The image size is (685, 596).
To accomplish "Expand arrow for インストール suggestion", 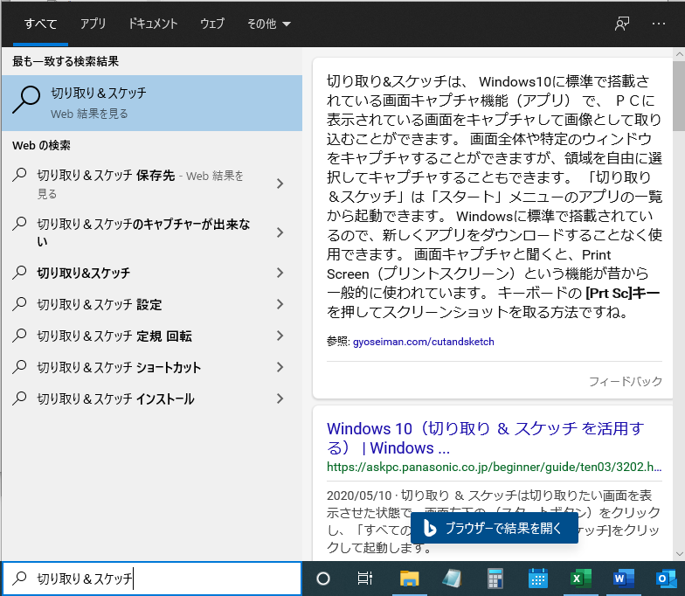I will (x=280, y=398).
